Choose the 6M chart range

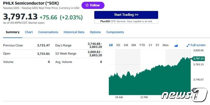[x=134, y=45]
